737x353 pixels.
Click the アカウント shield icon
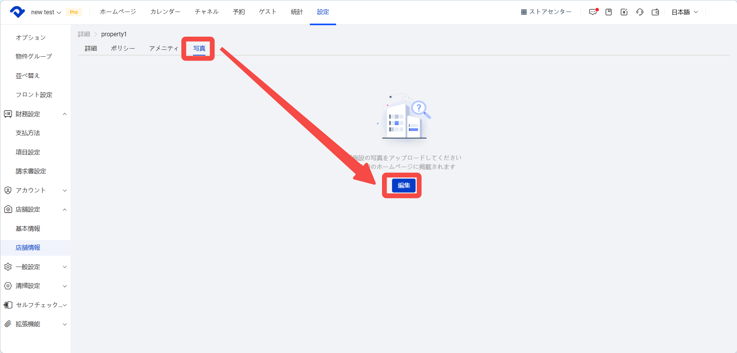click(8, 190)
